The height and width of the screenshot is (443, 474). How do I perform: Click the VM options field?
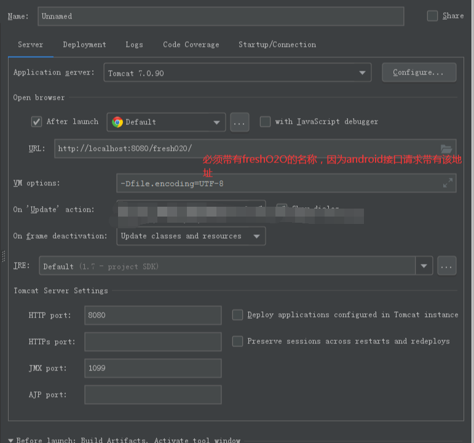pos(286,183)
